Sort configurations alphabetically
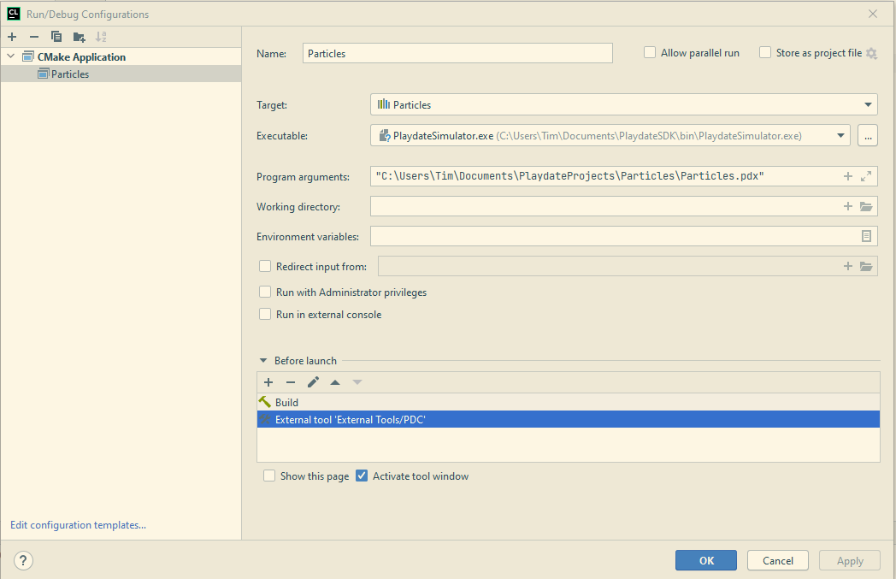 tap(101, 37)
